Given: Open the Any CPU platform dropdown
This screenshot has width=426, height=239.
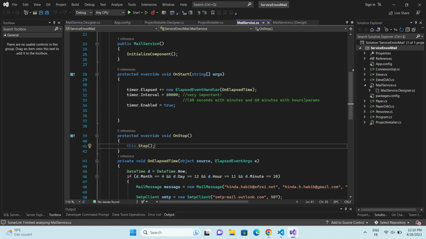Looking at the screenshot, I should [110, 13].
